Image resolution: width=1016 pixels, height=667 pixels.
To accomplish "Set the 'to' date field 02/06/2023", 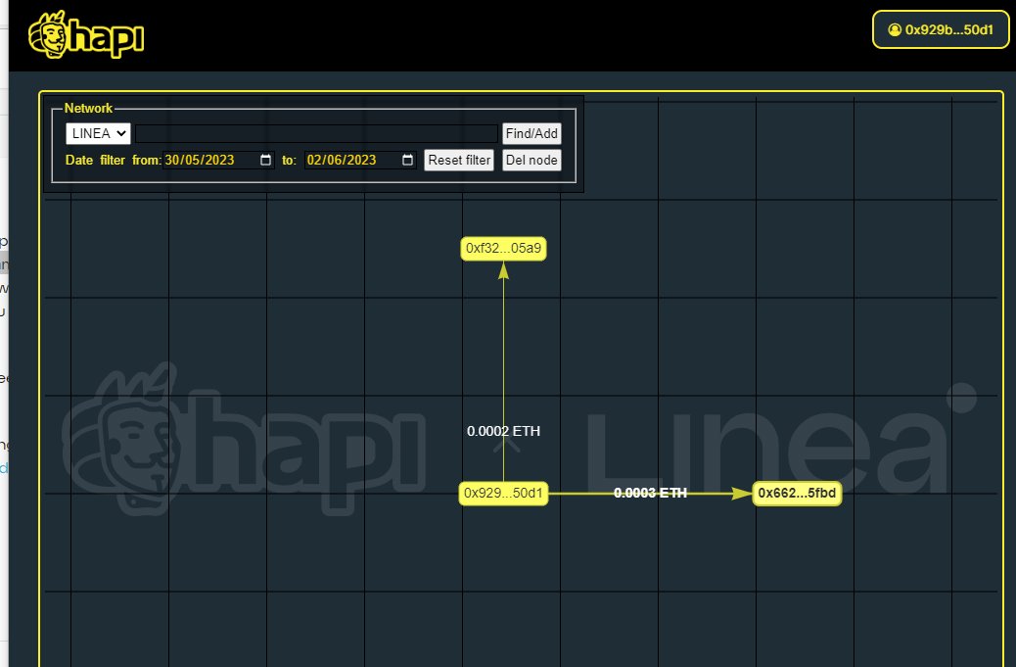I will click(x=359, y=160).
